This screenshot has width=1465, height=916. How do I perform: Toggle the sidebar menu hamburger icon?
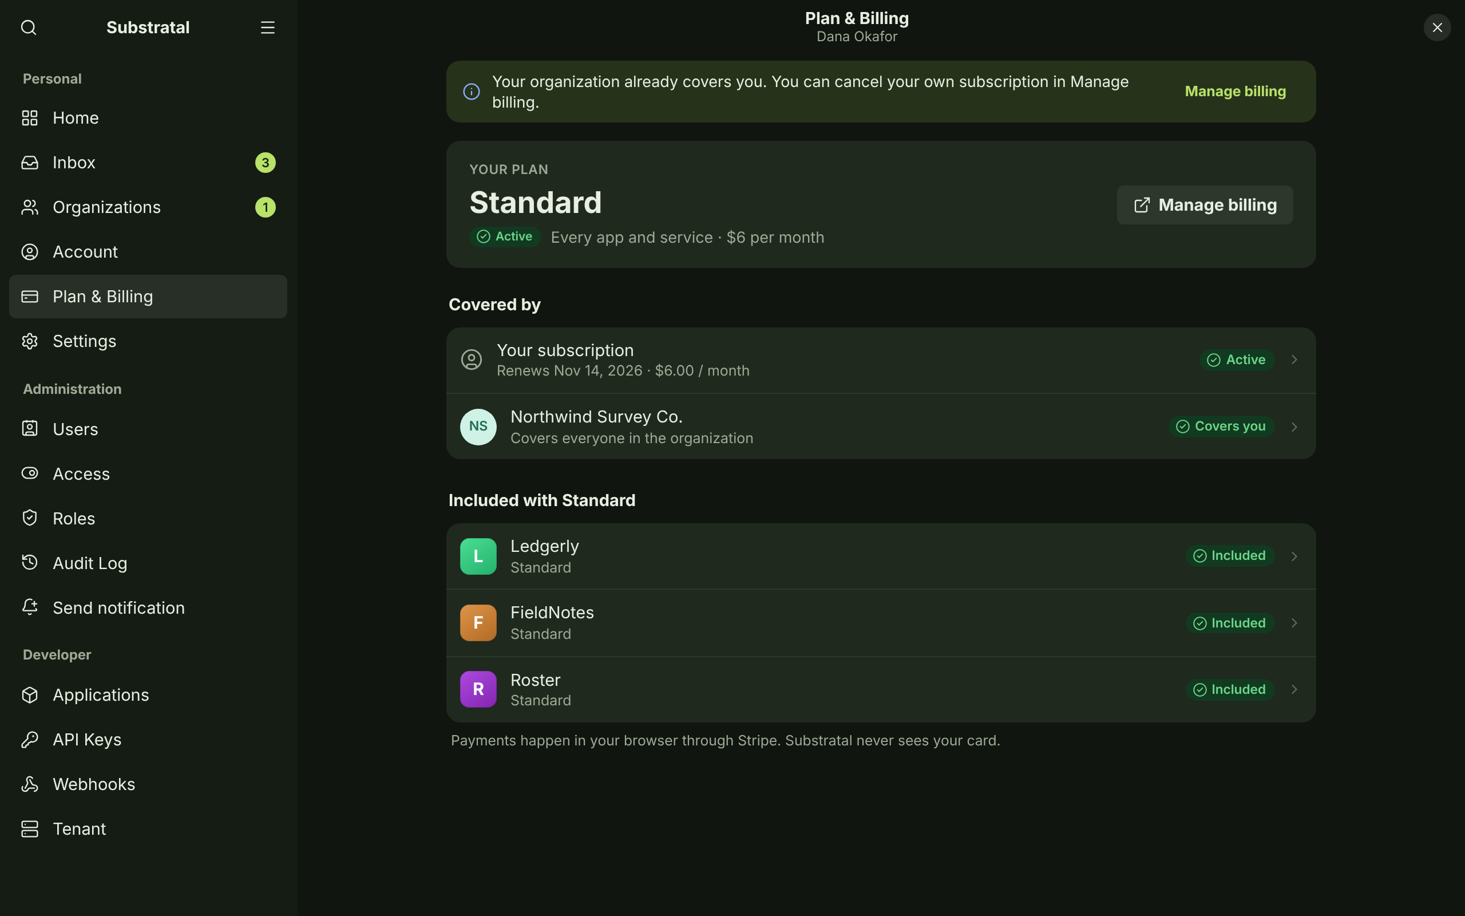268,27
